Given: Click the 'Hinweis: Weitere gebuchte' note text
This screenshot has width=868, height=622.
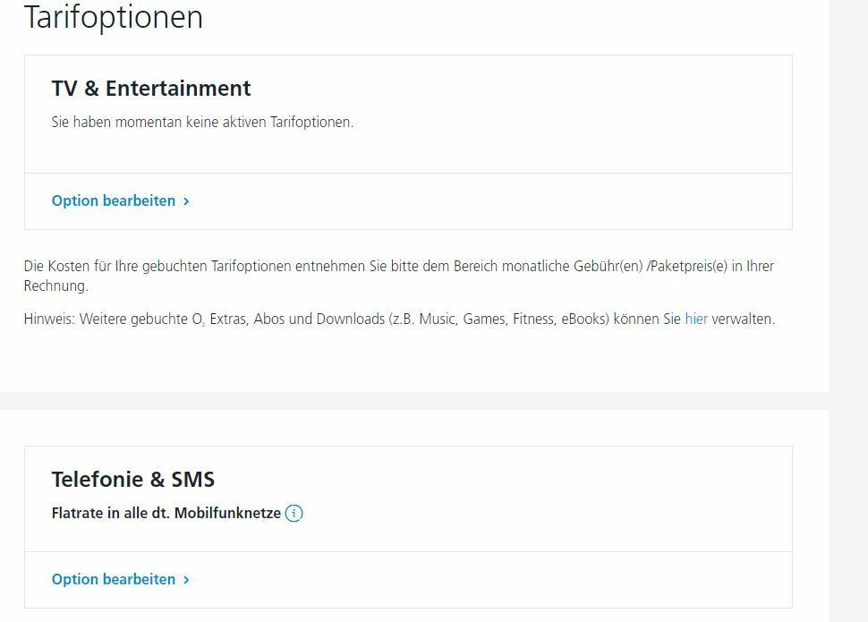Looking at the screenshot, I should [x=398, y=319].
